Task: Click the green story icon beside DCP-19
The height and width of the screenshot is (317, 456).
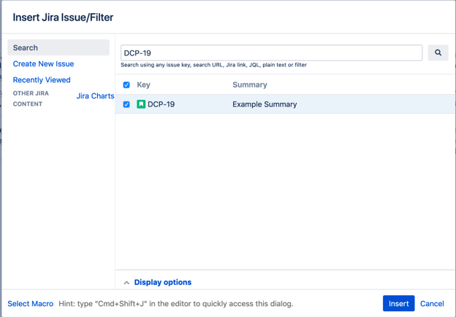Action: click(x=141, y=104)
